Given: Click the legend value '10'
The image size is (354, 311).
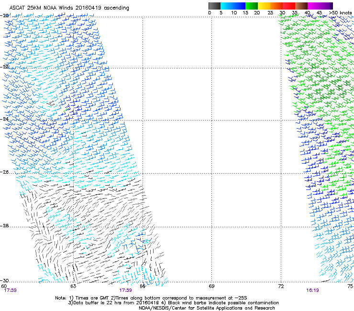Looking at the screenshot, I should click(234, 13).
